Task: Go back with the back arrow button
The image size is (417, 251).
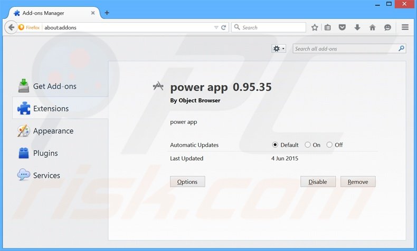Action: pyautogui.click(x=11, y=27)
